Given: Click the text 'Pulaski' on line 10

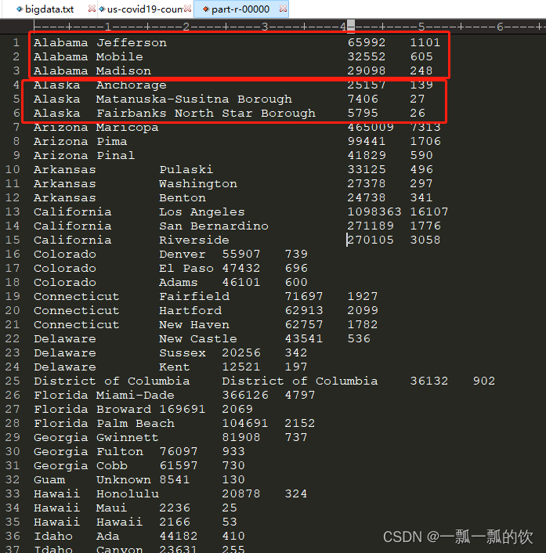Looking at the screenshot, I should click(186, 170).
